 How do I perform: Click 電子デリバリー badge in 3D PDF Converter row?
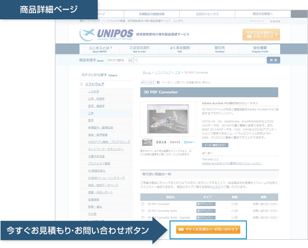[206, 204]
